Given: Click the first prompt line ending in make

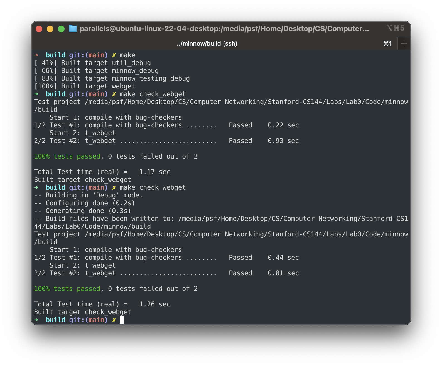Looking at the screenshot, I should (85, 55).
